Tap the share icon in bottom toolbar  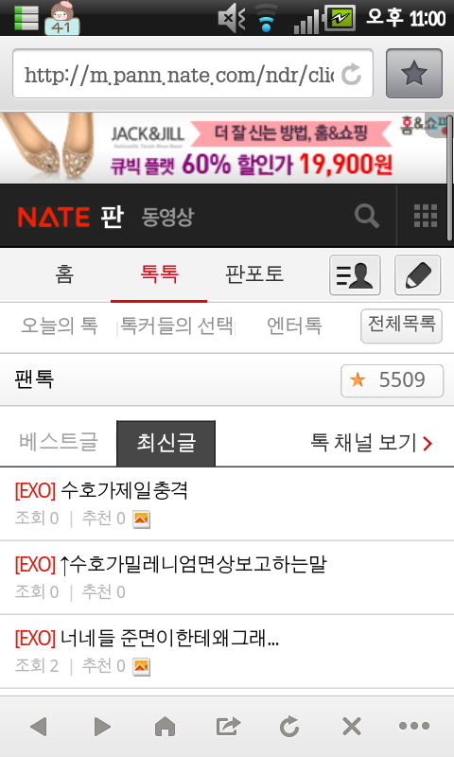[x=228, y=726]
